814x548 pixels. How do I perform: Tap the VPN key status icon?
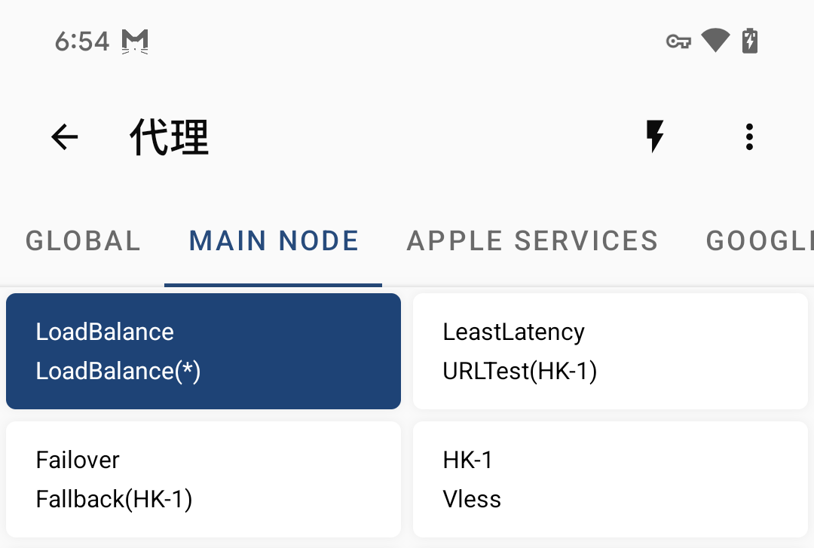[x=678, y=41]
